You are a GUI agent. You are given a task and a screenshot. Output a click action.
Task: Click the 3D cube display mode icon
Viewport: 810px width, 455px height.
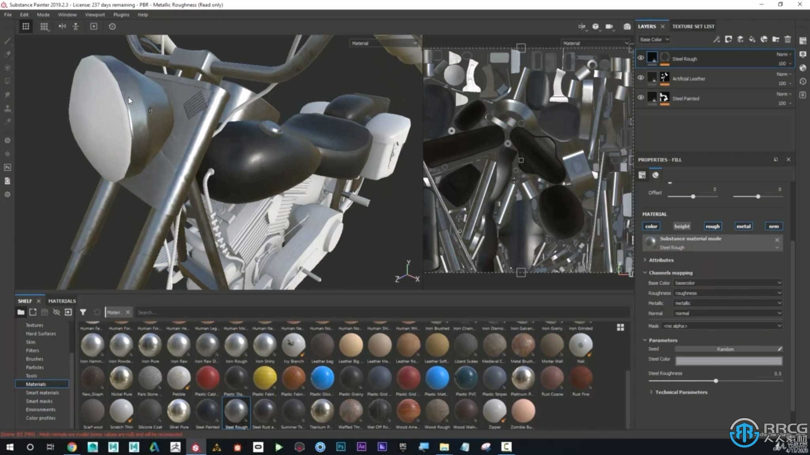596,26
